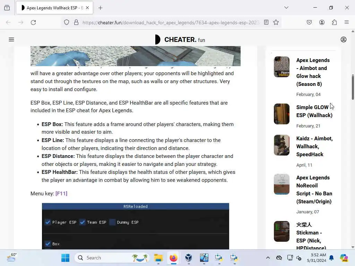Go back to previous page
Image resolution: width=355 pixels, height=266 pixels.
8,23
